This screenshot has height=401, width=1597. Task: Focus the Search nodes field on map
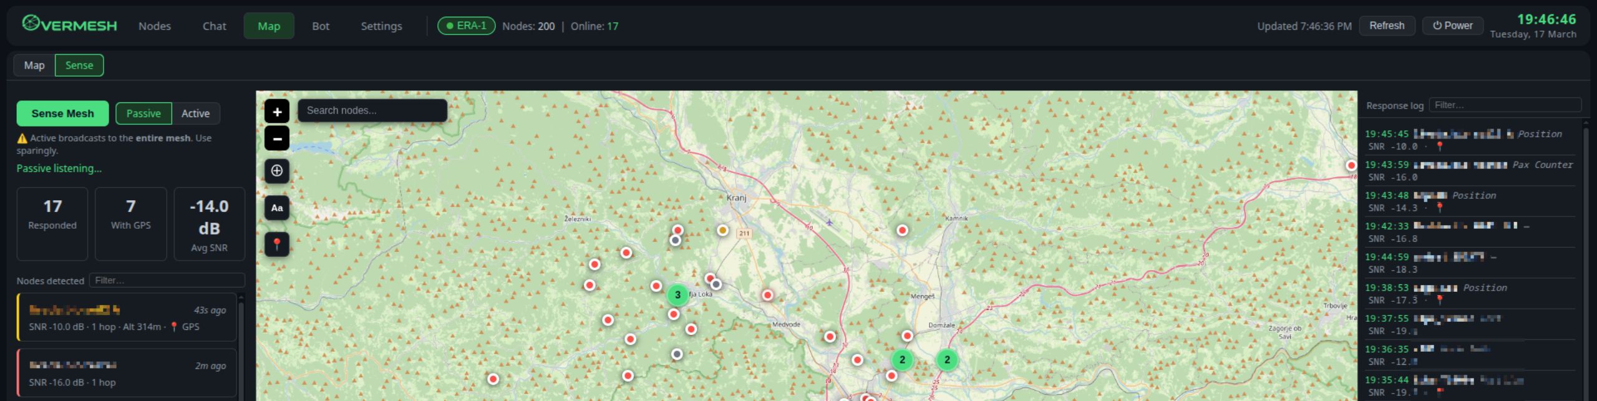click(x=372, y=110)
